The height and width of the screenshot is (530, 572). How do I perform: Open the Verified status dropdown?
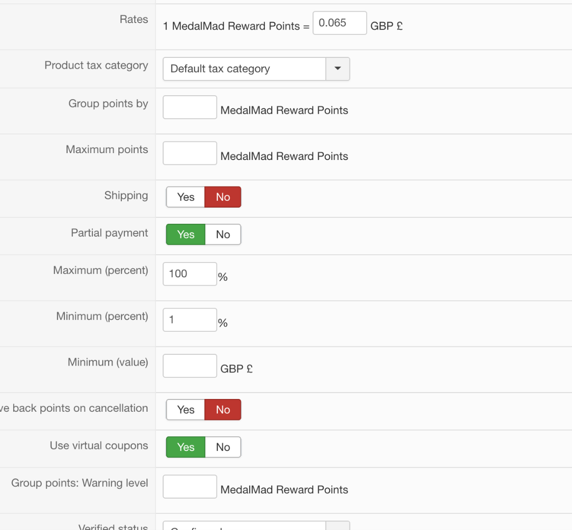pyautogui.click(x=256, y=526)
